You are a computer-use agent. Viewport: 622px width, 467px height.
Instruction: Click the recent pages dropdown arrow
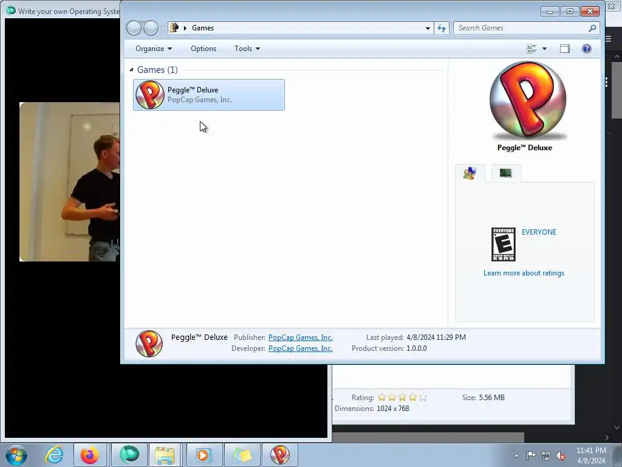(x=162, y=29)
